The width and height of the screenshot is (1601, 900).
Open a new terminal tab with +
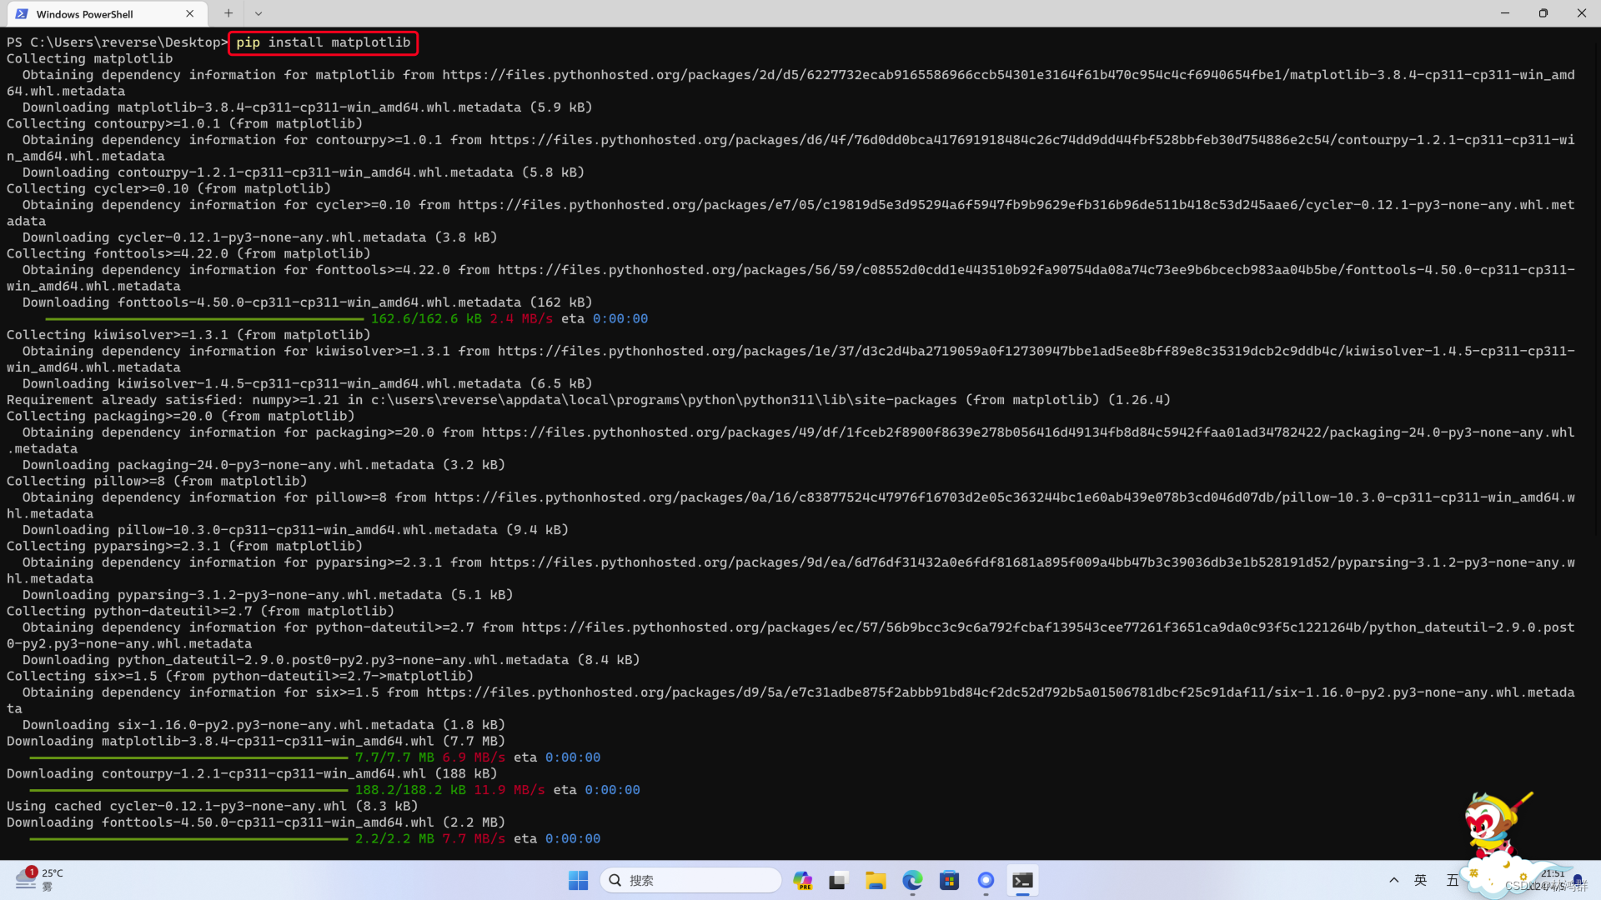227,13
